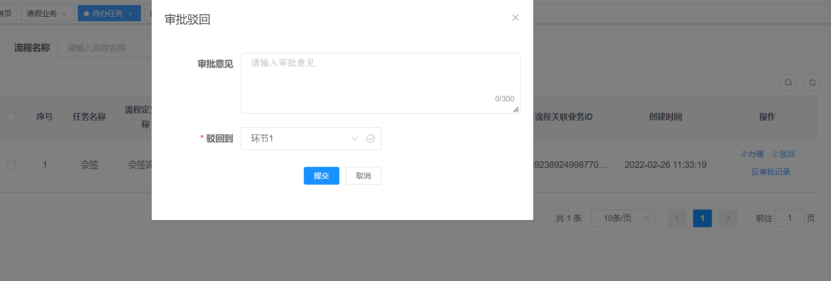Go to next page arrow in pagination
Viewport: 831px width, 281px height.
pos(728,219)
